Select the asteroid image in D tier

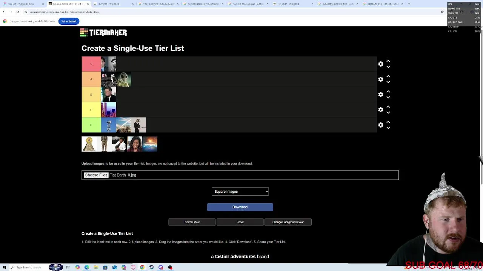click(124, 125)
